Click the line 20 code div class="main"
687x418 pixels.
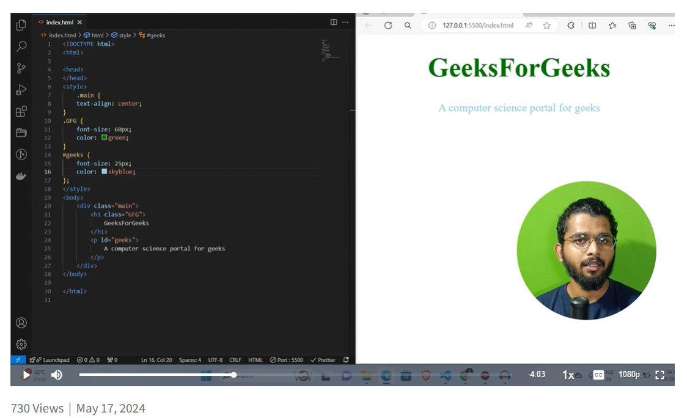point(108,206)
